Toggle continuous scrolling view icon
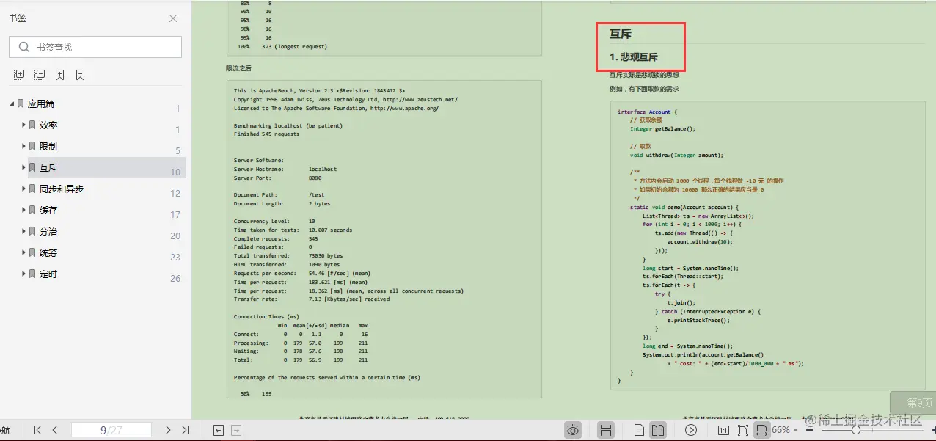This screenshot has width=936, height=441. point(606,430)
